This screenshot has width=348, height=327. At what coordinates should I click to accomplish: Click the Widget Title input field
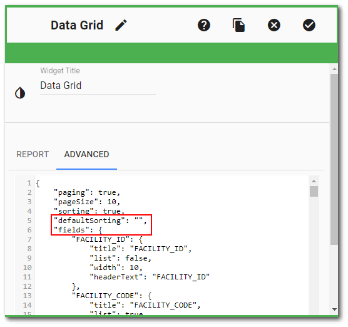tap(98, 86)
